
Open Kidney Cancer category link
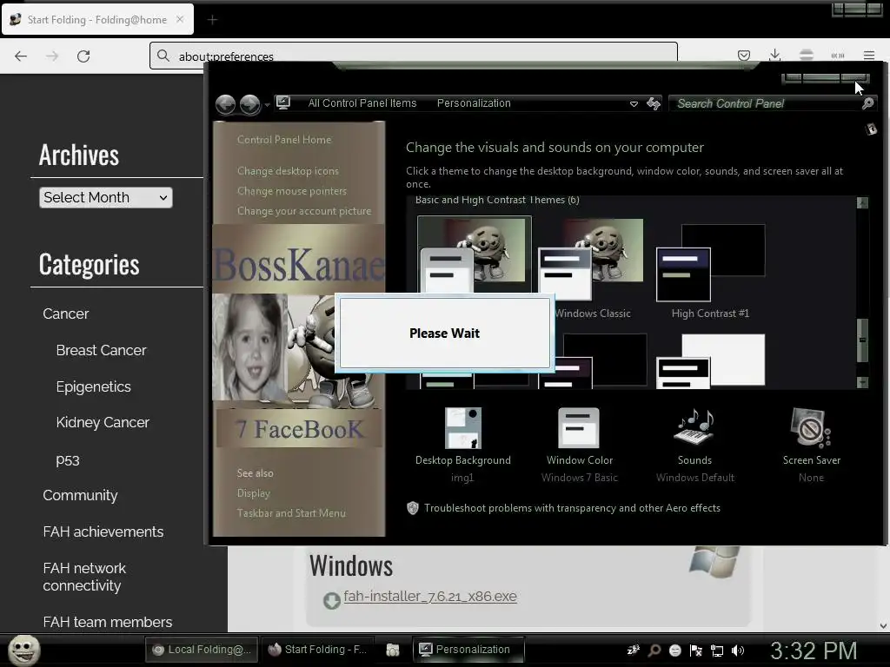[103, 423]
